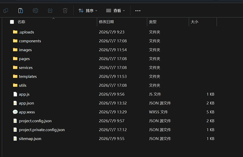Select the utils folder name
Screen dimensions: 243x157
click(x=23, y=85)
